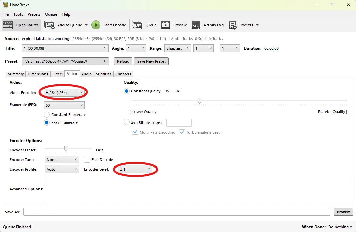356x232 pixels.
Task: Switch to the Audio tab
Action: 86,74
